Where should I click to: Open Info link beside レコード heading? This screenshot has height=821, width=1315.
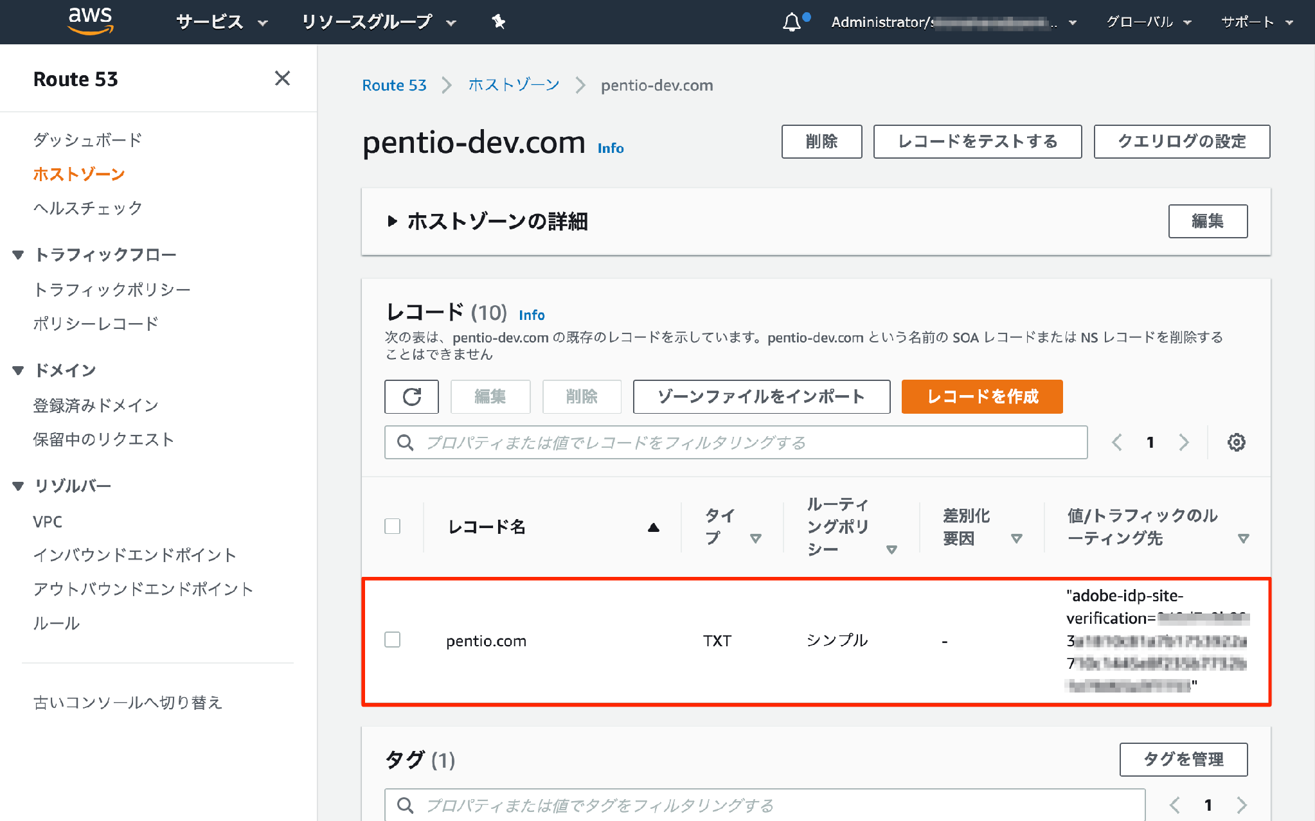point(532,315)
